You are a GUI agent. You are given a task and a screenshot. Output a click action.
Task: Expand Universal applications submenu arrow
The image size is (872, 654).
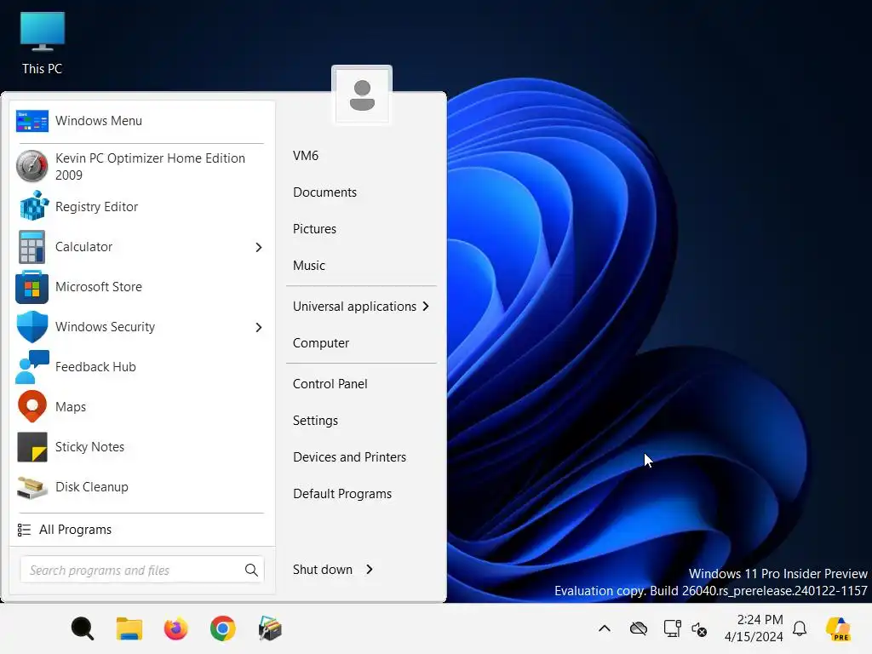click(426, 307)
